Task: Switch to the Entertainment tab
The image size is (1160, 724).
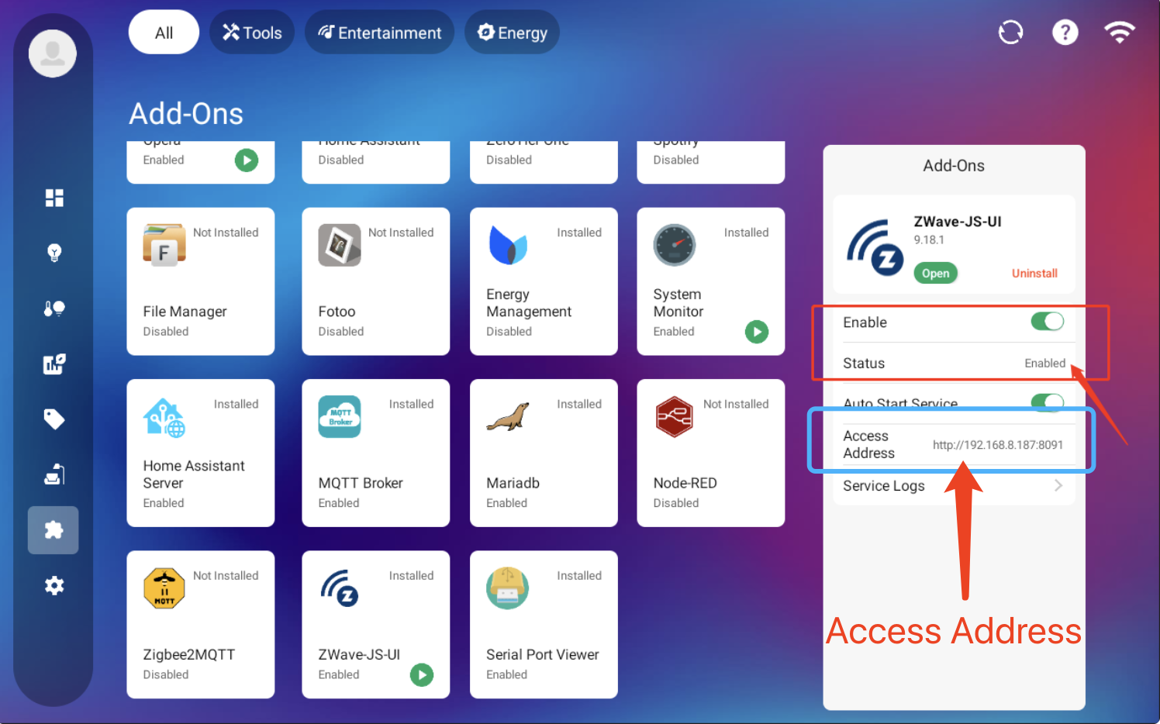Action: [379, 33]
